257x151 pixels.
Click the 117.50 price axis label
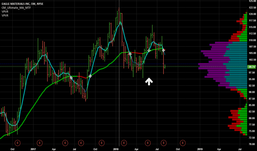pos(252,20)
